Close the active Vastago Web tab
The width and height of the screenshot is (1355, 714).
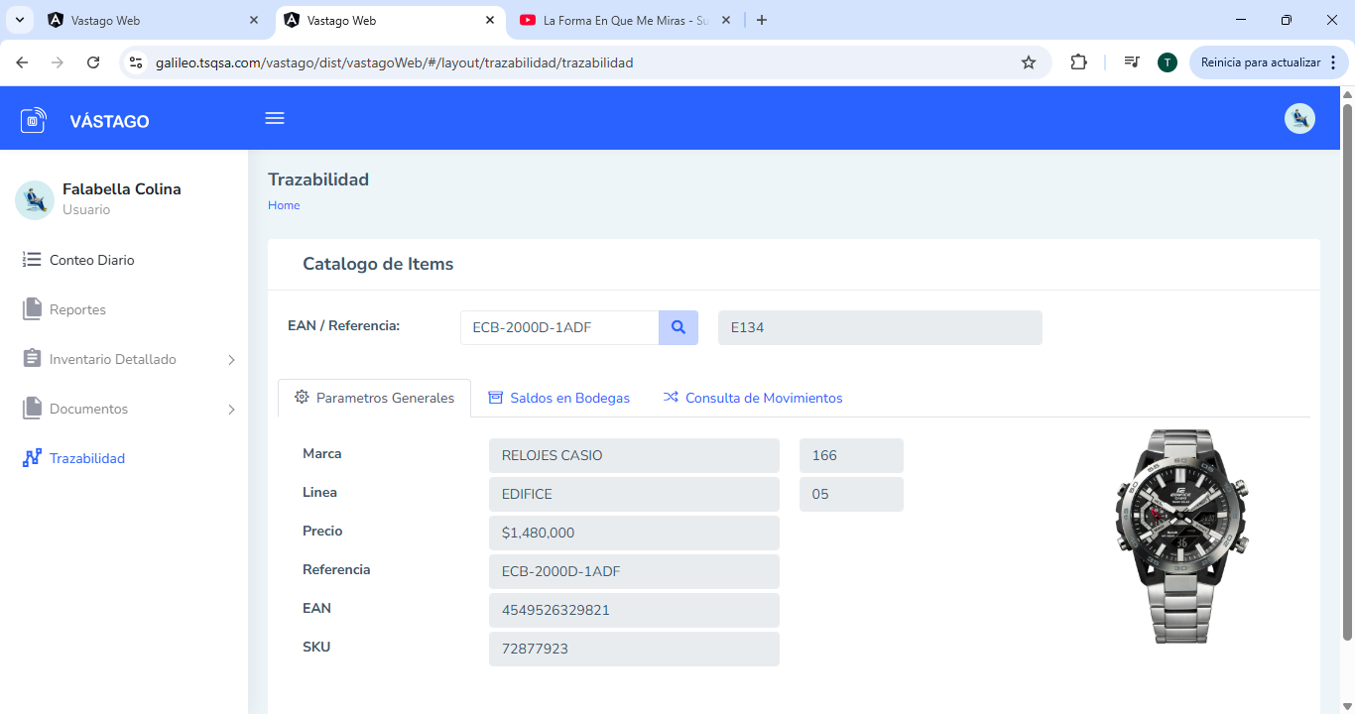490,20
